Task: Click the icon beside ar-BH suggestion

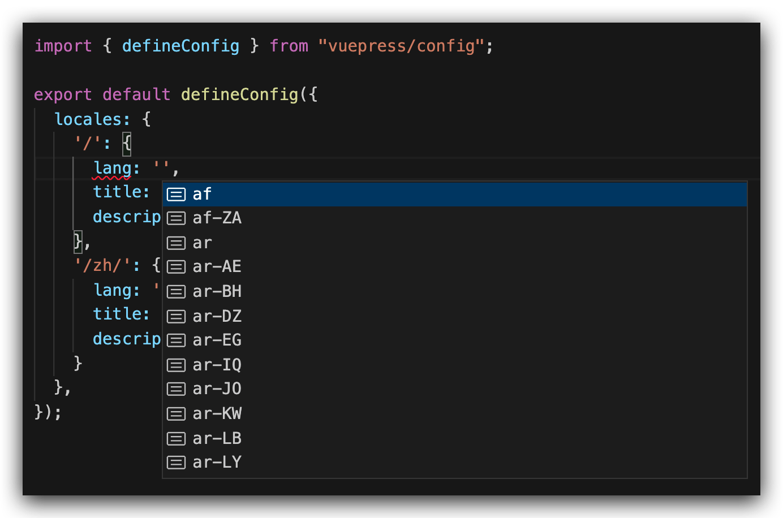Action: click(176, 292)
